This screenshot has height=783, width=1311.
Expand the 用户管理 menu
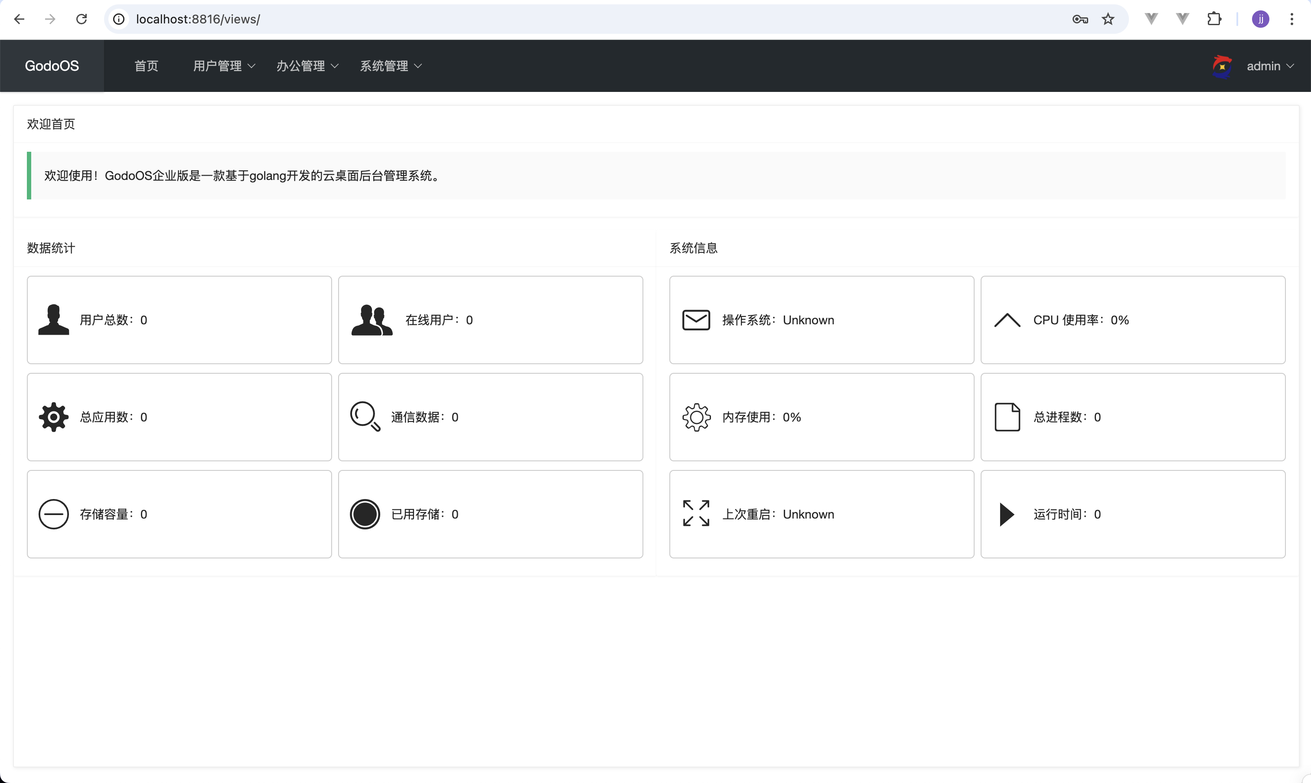pyautogui.click(x=224, y=66)
